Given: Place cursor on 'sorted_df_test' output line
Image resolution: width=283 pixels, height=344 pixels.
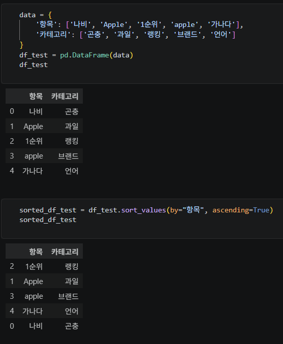Looking at the screenshot, I should (x=48, y=220).
